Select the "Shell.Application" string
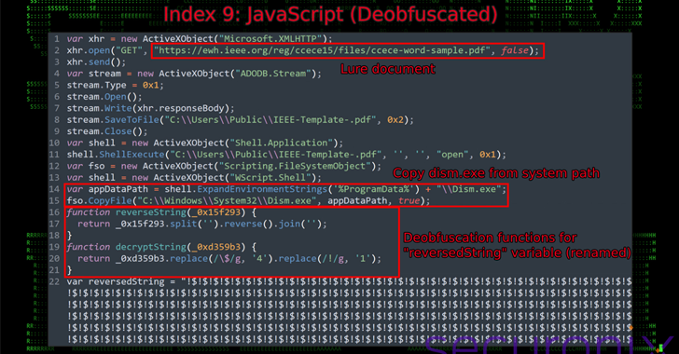This screenshot has height=354, width=679. [281, 143]
